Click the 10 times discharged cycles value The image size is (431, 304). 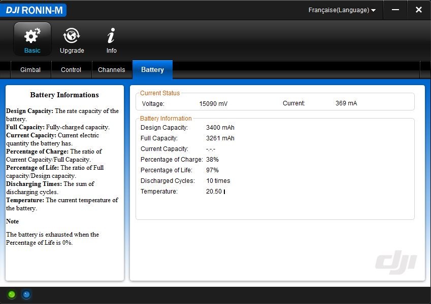[x=218, y=181]
